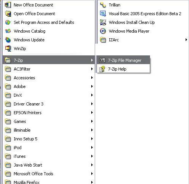This screenshot has height=184, width=189.
Task: Select Windows Update menu entry
Action: tap(49, 40)
